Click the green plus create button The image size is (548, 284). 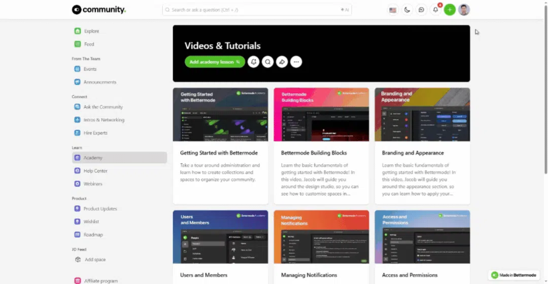coord(450,10)
